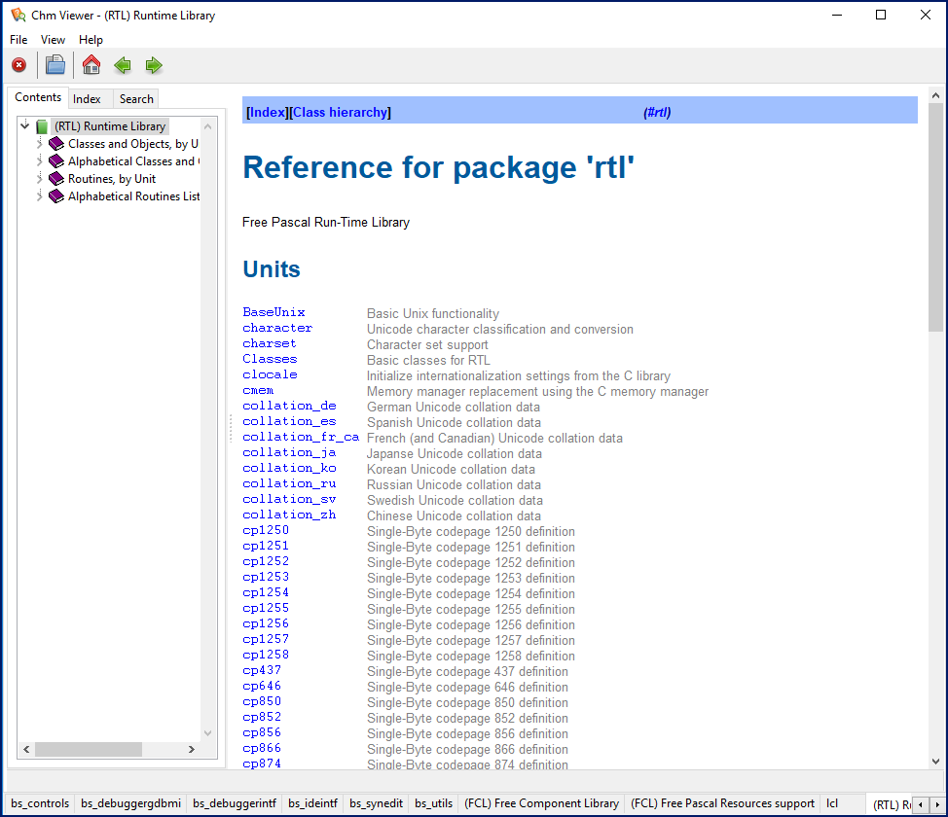Screen dimensions: 948x817
Task: Open the cp866 unit link
Action: pyautogui.click(x=262, y=749)
